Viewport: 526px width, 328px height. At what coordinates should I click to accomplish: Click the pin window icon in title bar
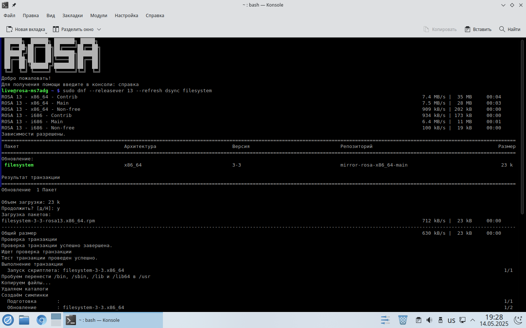[x=14, y=5]
